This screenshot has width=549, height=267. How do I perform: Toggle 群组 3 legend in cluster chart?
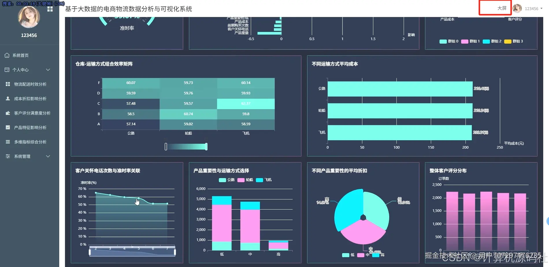click(513, 41)
